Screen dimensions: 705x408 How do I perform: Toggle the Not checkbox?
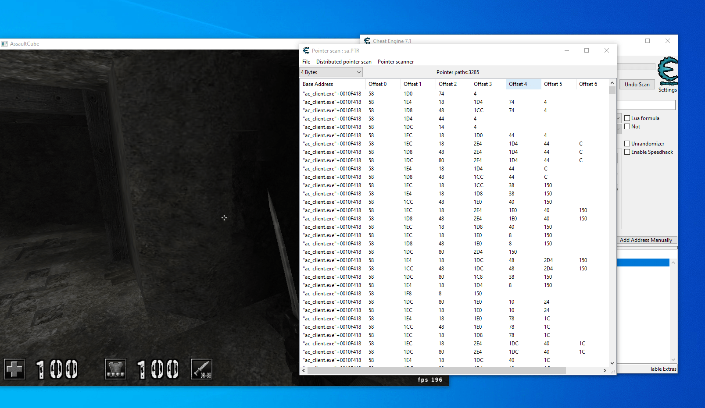pos(627,127)
